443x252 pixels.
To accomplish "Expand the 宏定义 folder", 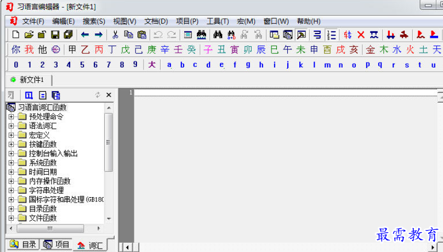I will coord(11,135).
